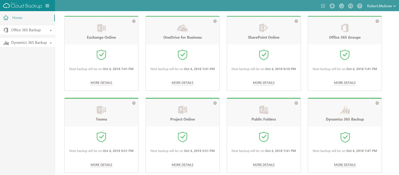Click Exchange Online green shield status

(101, 55)
